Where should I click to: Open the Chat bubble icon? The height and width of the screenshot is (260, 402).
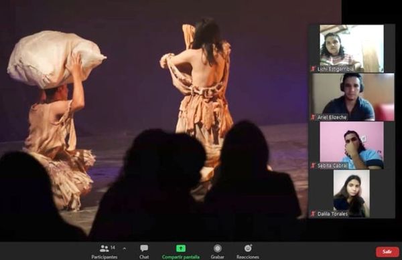tap(144, 248)
